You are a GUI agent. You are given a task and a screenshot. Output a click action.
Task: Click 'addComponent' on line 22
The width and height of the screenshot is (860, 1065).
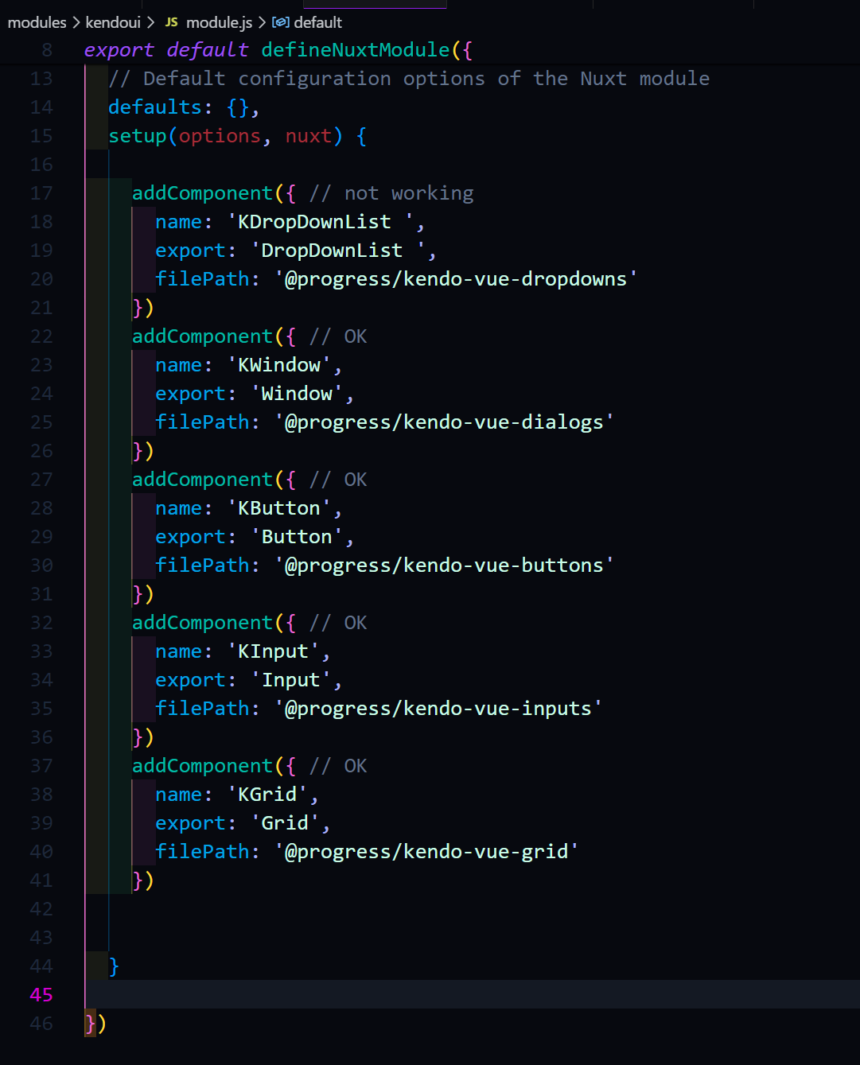click(x=202, y=336)
